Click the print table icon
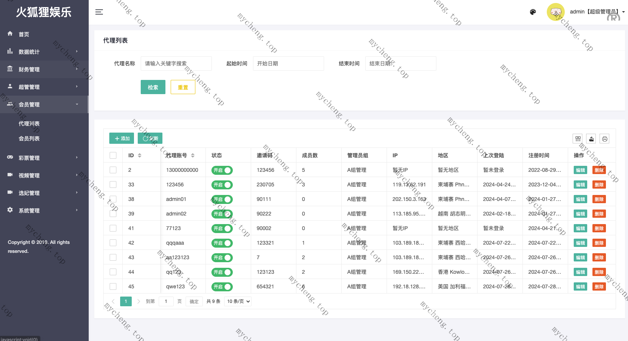628x341 pixels. pyautogui.click(x=604, y=139)
